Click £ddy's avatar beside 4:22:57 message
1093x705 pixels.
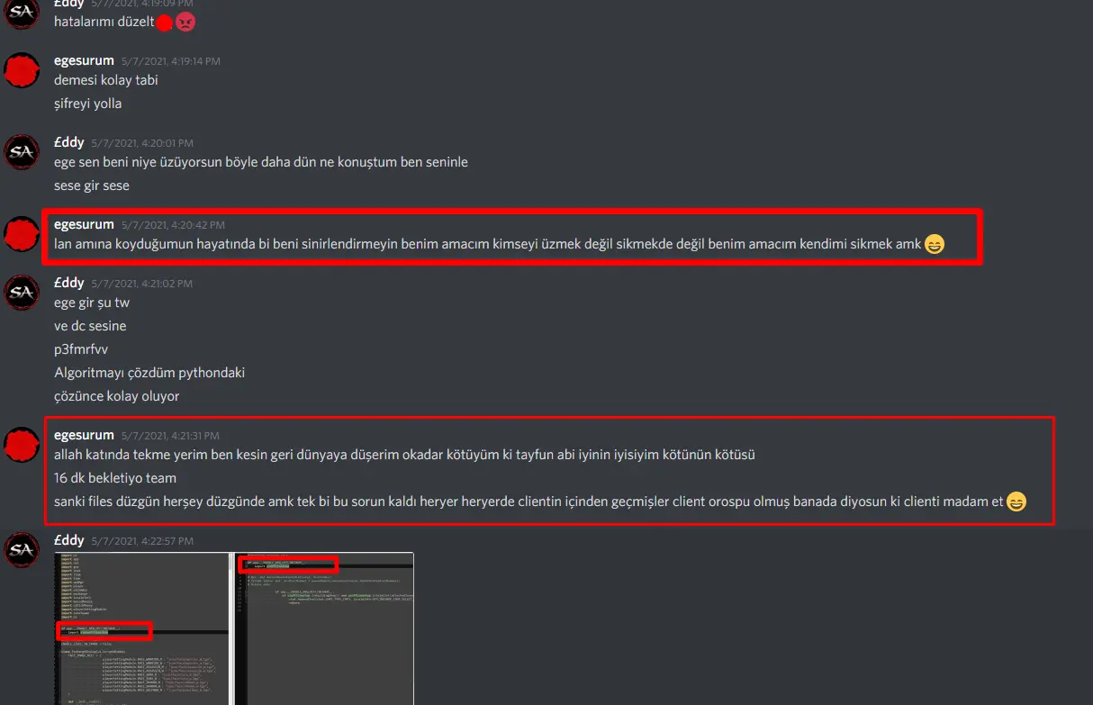pos(22,549)
